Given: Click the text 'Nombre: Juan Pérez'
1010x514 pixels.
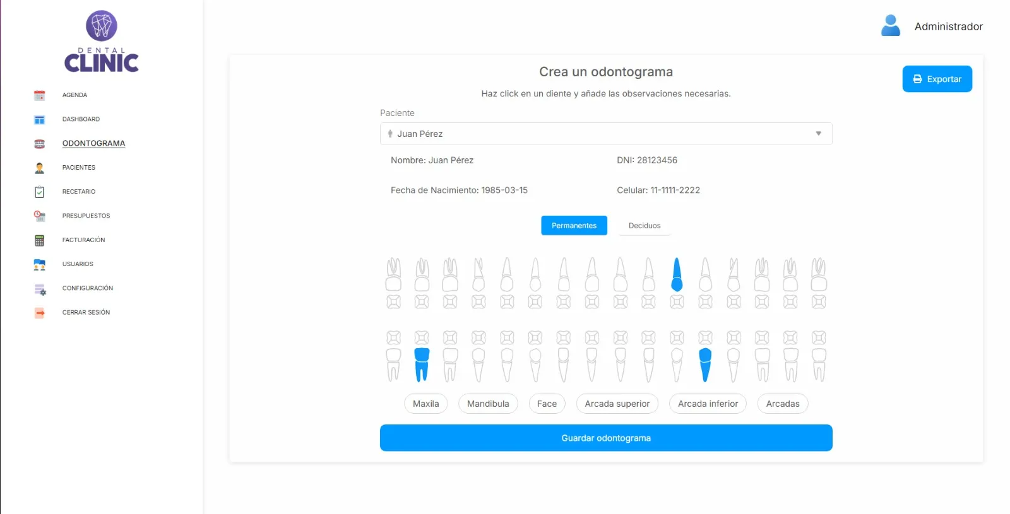Looking at the screenshot, I should (432, 160).
